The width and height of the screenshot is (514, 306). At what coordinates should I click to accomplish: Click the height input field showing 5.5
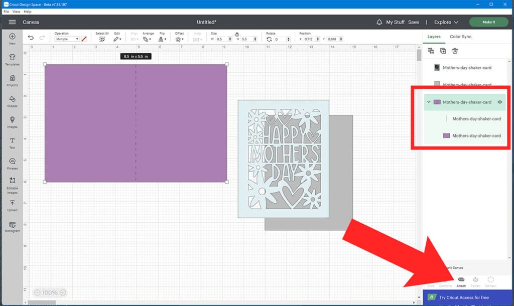247,39
